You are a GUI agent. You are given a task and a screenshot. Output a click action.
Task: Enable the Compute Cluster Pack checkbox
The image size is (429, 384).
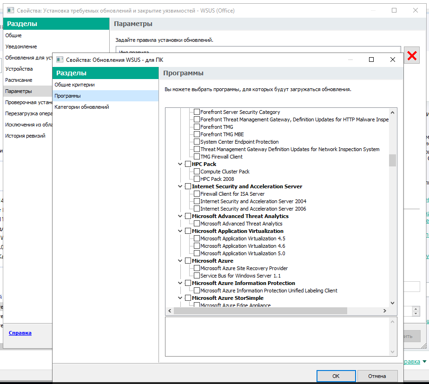coord(197,172)
